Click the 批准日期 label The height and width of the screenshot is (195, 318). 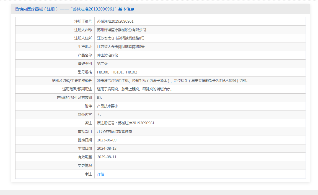pos(85,140)
